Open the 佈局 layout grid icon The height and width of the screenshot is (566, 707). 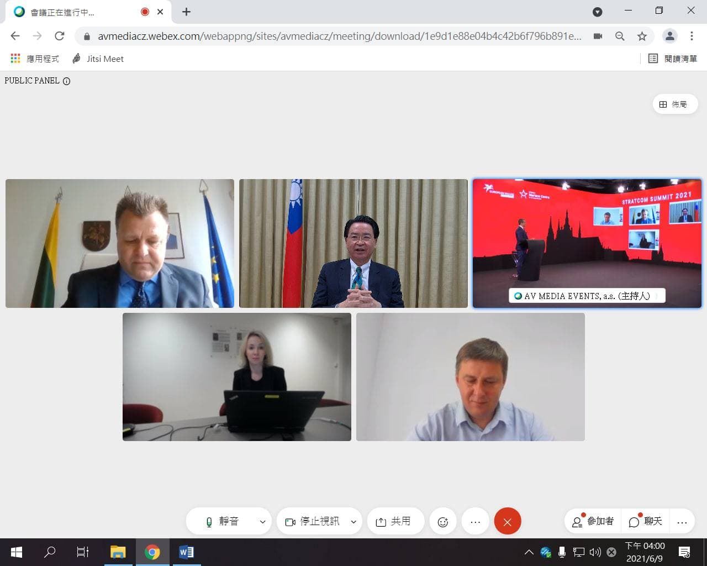(x=675, y=104)
